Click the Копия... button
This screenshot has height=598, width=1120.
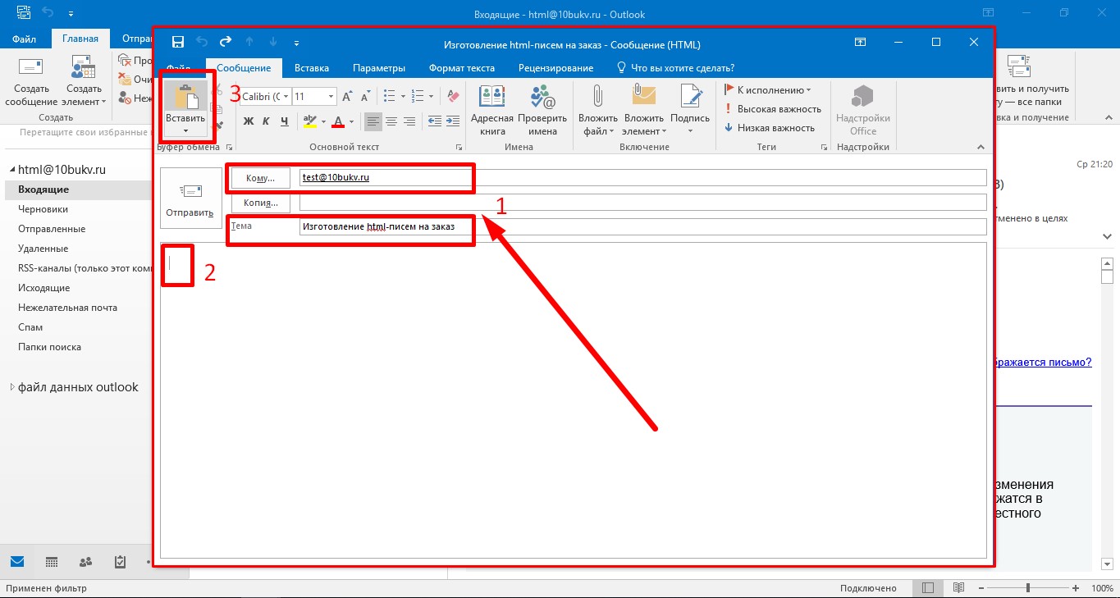[261, 202]
